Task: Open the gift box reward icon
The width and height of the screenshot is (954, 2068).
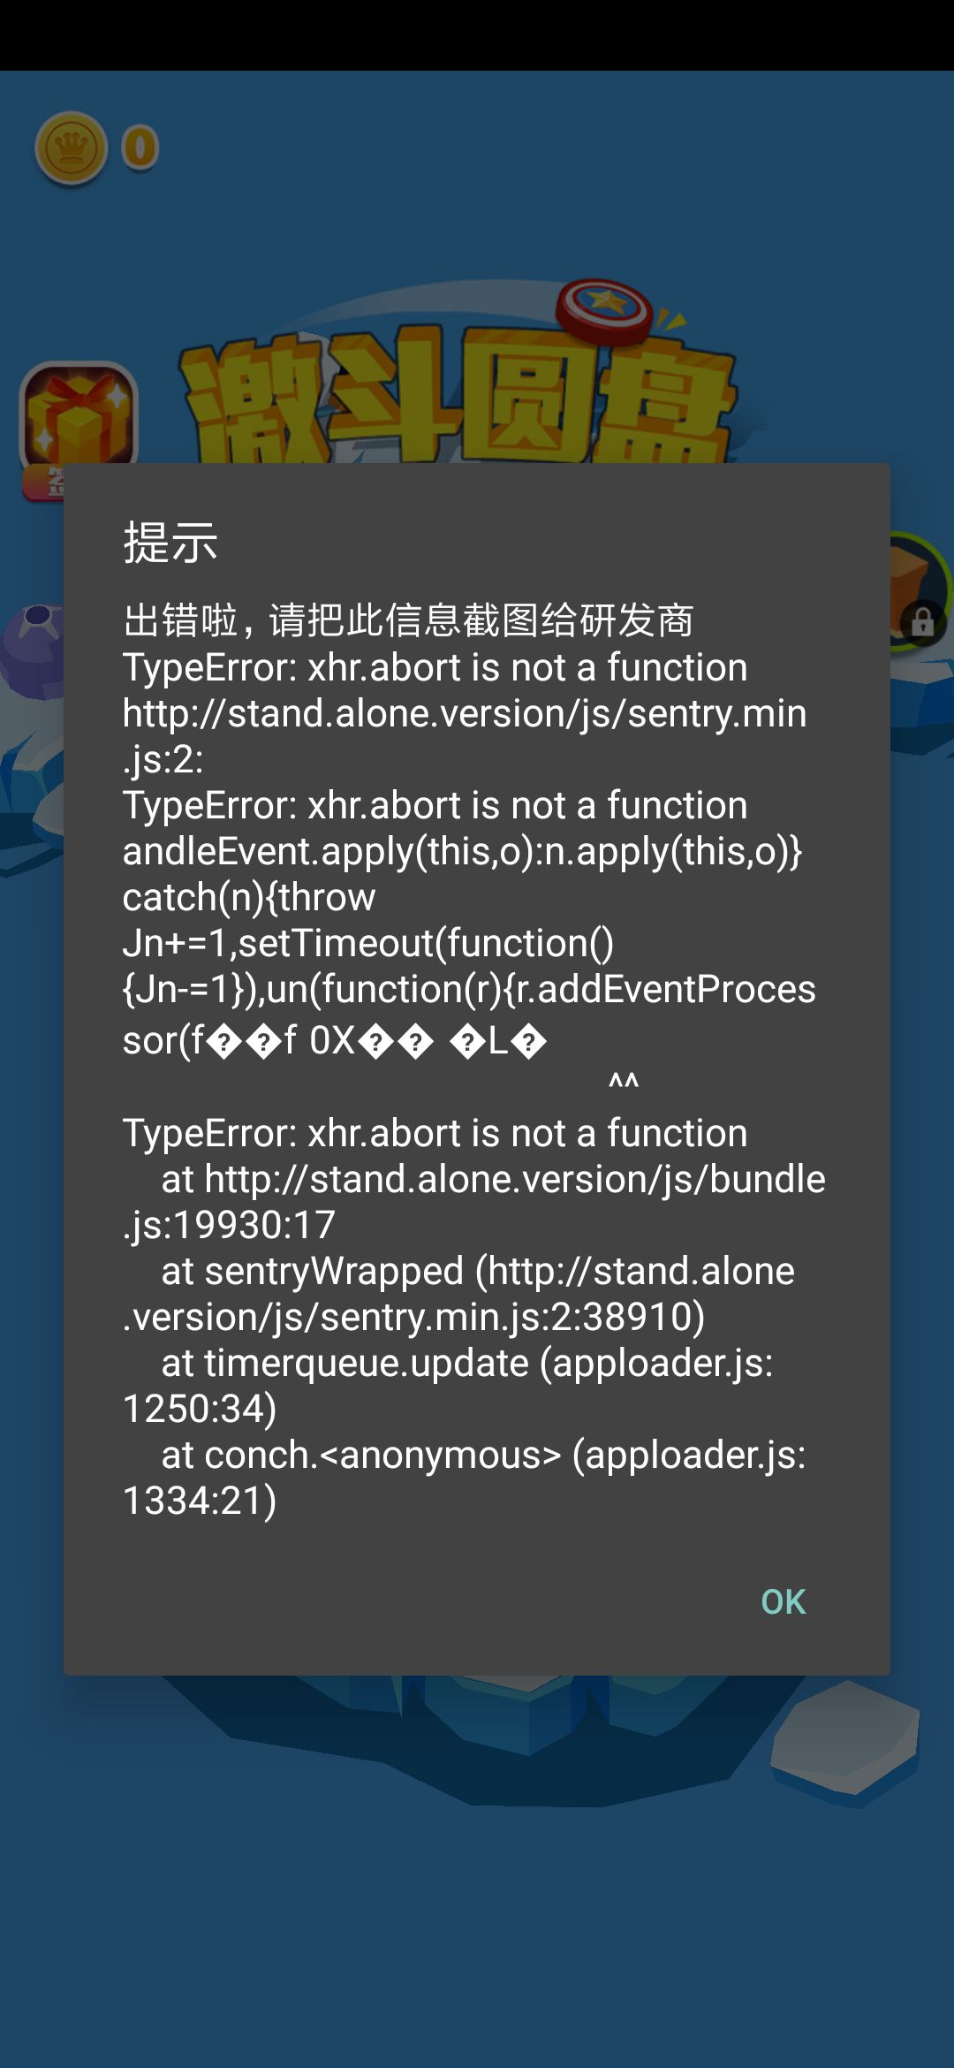Action: point(79,414)
